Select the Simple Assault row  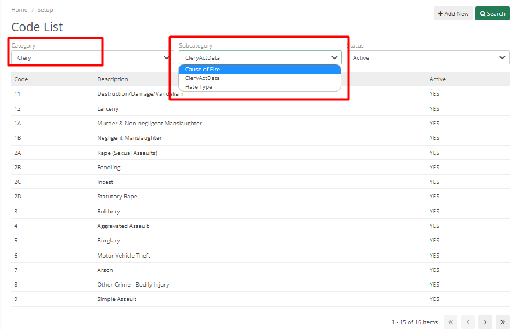[260, 299]
